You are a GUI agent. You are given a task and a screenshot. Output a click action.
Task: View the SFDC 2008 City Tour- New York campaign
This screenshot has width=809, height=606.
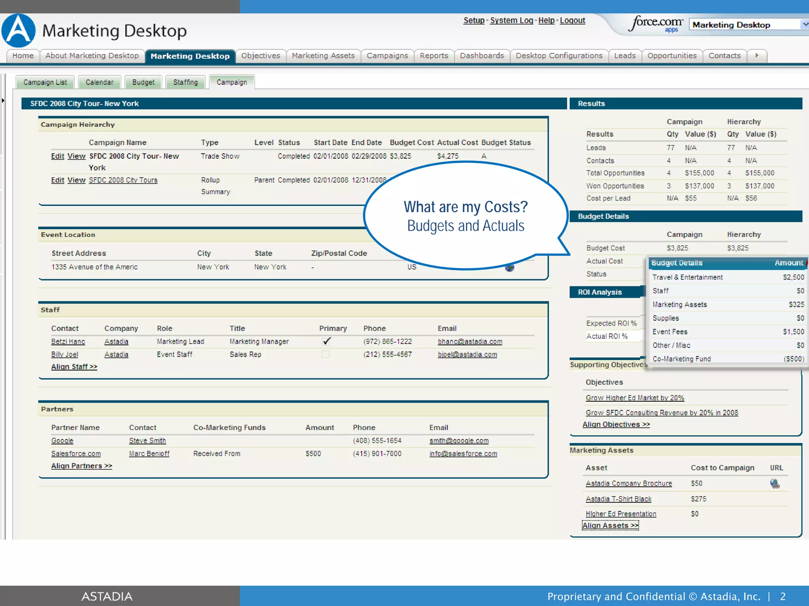pos(76,156)
